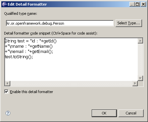Cancel editing the detail formatter

[x=131, y=113]
